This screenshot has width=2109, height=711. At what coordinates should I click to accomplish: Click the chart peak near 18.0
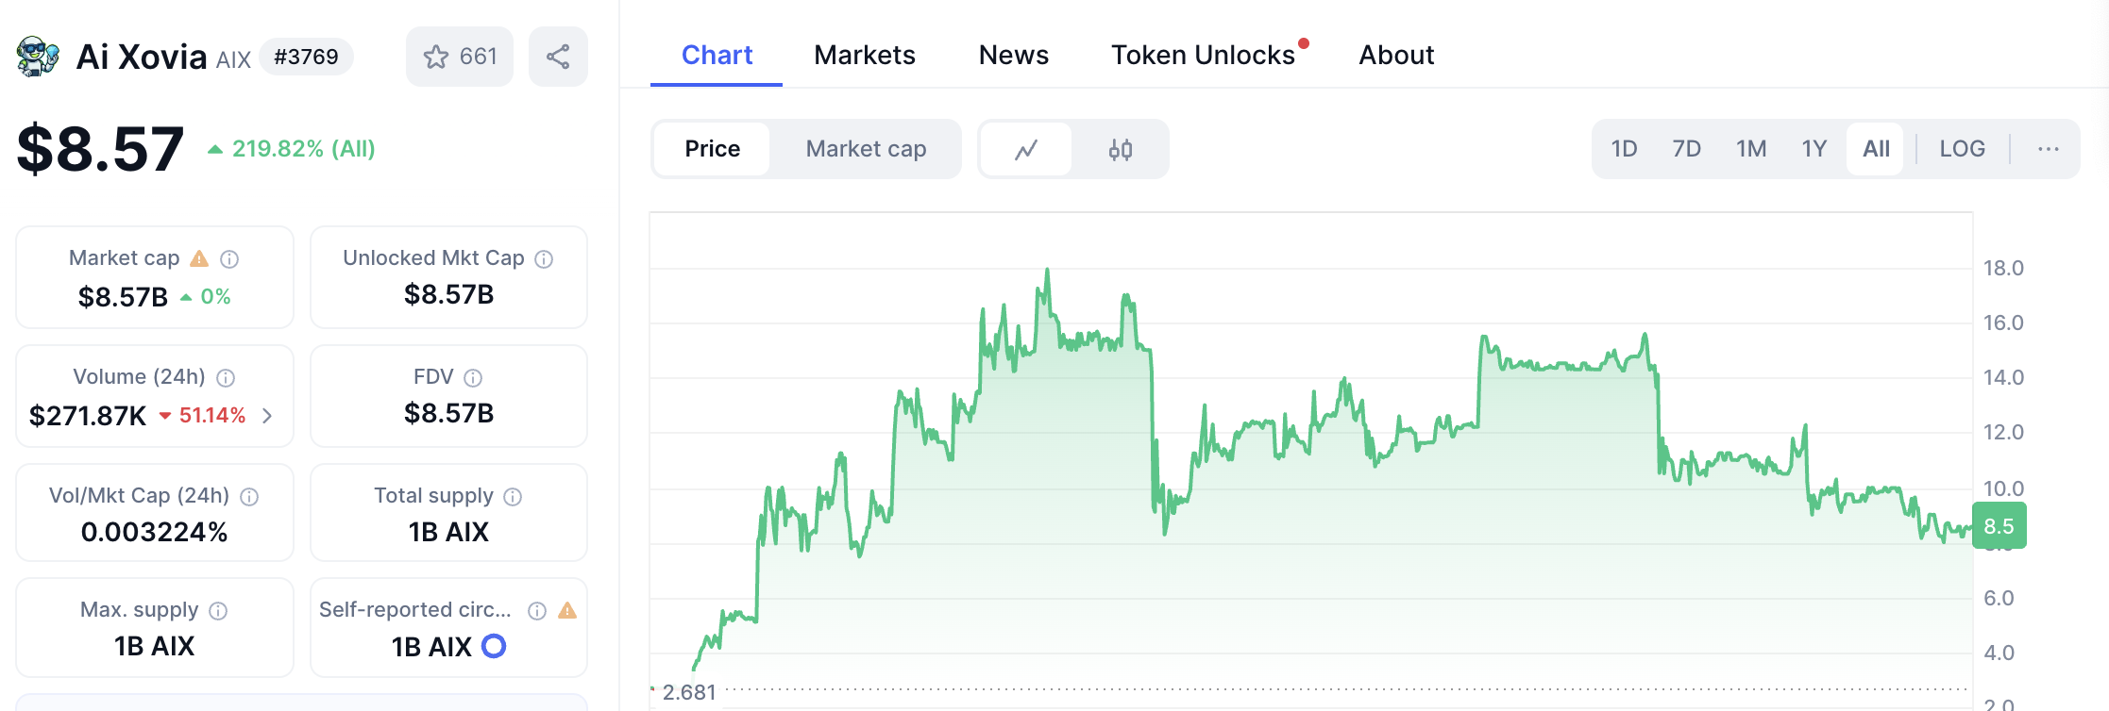pos(1047,272)
